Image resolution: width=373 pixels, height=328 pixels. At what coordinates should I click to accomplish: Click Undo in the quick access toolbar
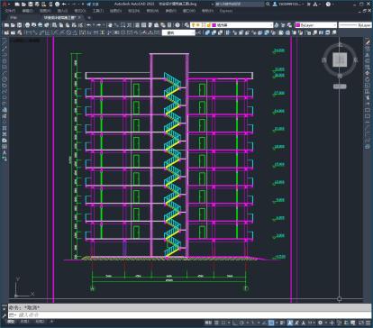(64, 5)
